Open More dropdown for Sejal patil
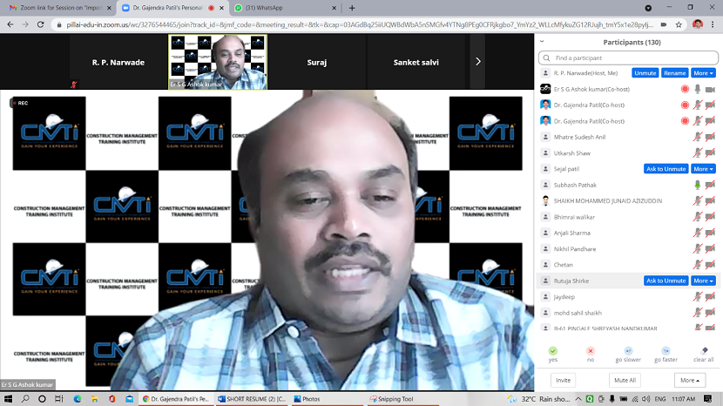 click(x=703, y=169)
